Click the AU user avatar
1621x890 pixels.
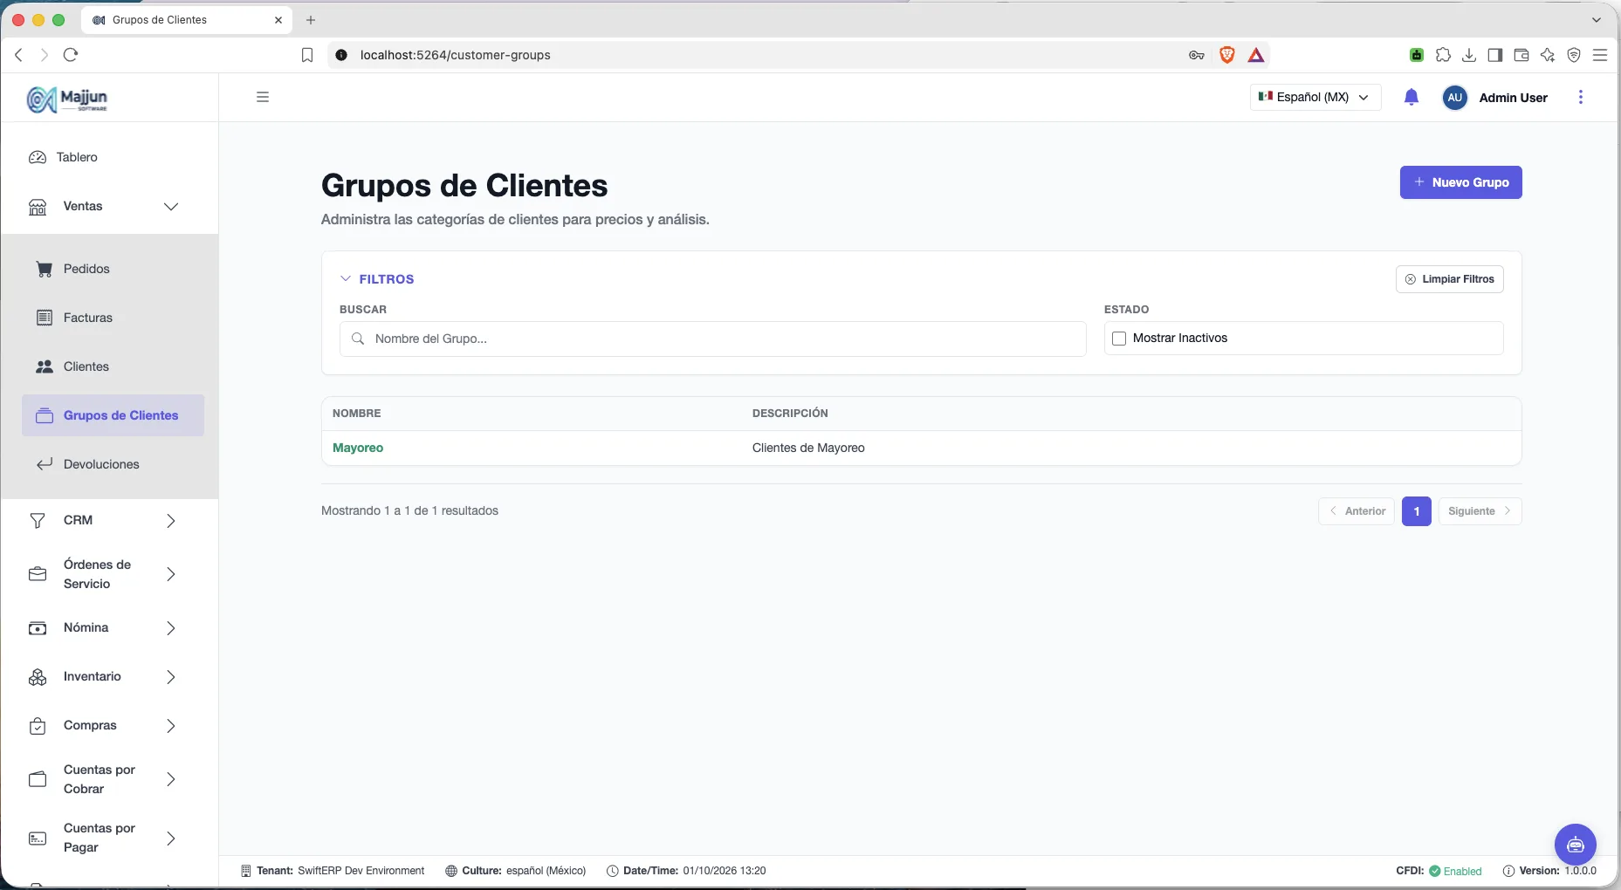click(x=1454, y=98)
